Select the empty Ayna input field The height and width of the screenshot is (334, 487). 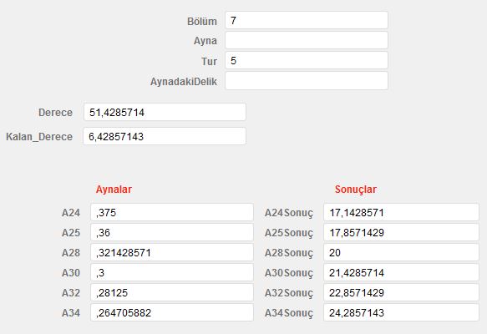[307, 40]
